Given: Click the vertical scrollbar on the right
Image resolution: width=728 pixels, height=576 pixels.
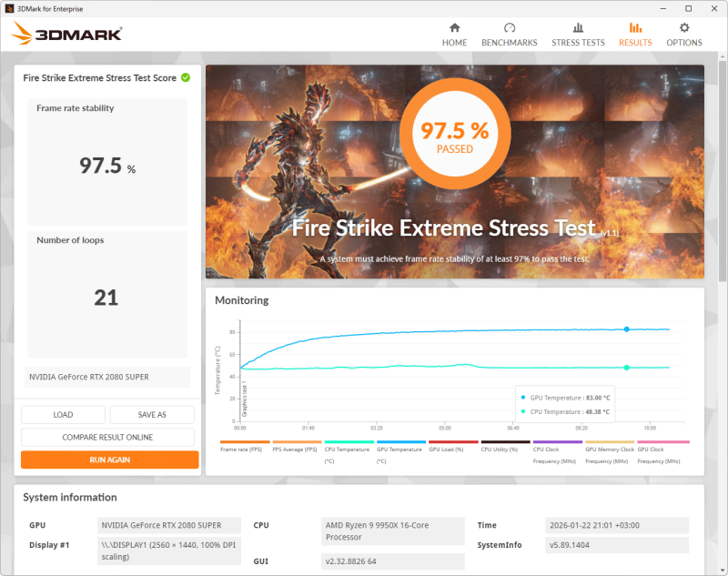Looking at the screenshot, I should [722, 182].
